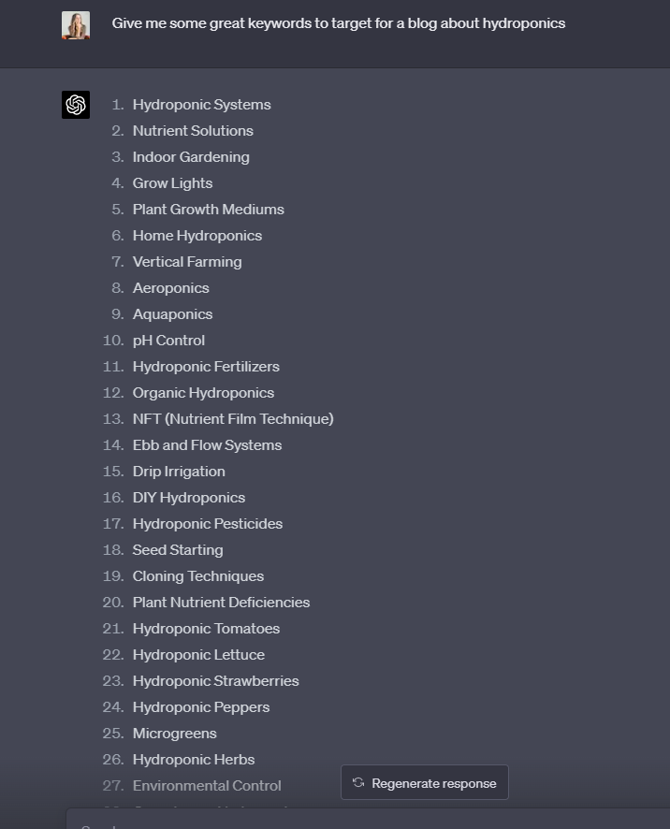Image resolution: width=670 pixels, height=829 pixels.
Task: Select the "Nutrient Solutions" keyword text
Action: [x=193, y=131]
